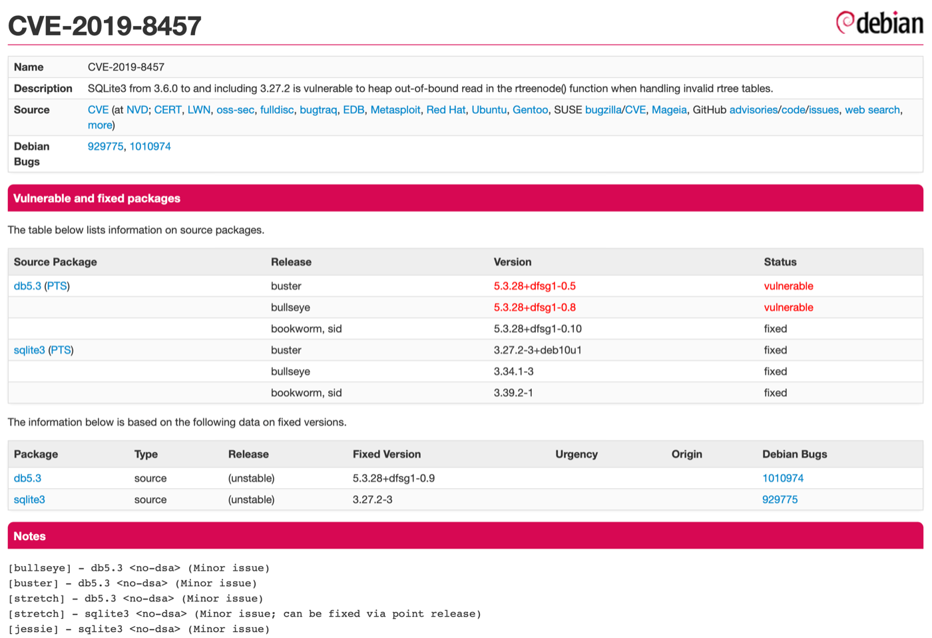This screenshot has width=932, height=638.
Task: Click the Vulnerable and fixed packages header
Action: click(x=465, y=198)
